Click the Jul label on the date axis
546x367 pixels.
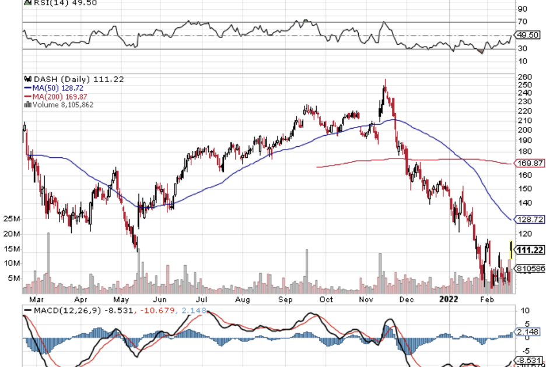202,299
